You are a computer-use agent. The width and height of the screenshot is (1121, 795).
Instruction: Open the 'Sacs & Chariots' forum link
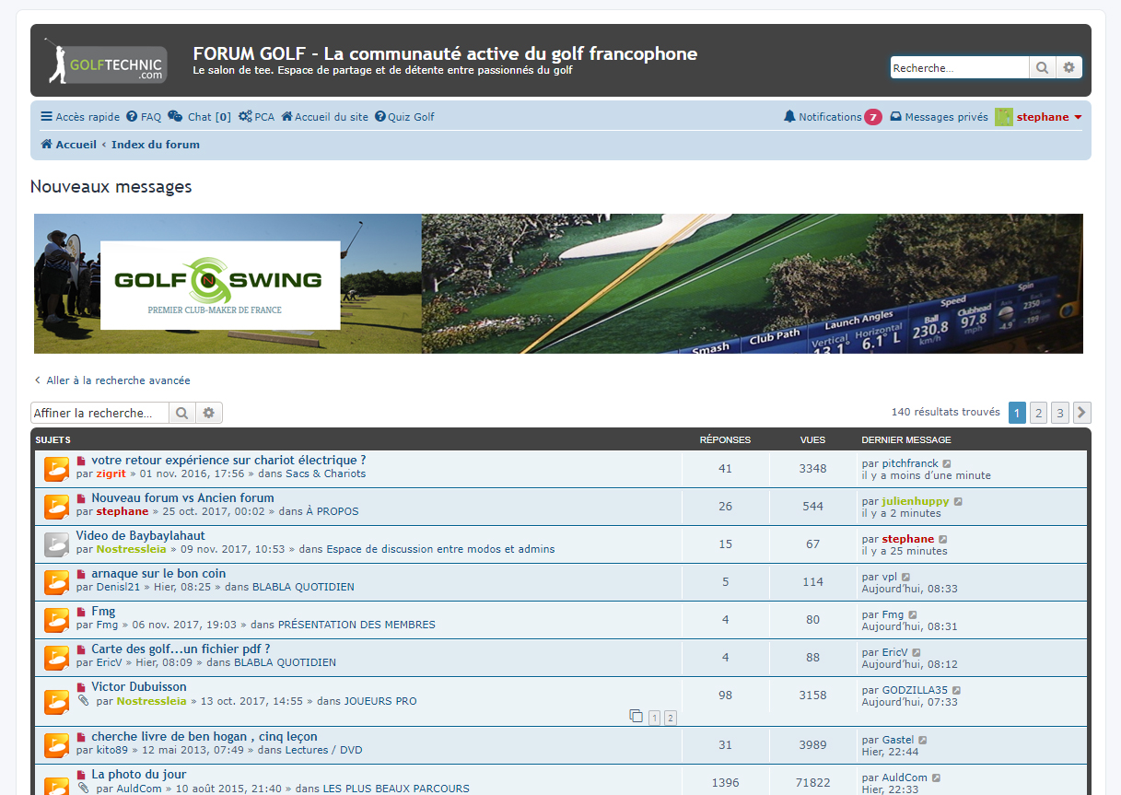click(x=325, y=474)
